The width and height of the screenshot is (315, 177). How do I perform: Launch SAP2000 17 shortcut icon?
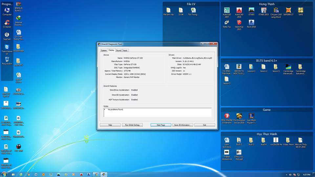tap(288, 10)
